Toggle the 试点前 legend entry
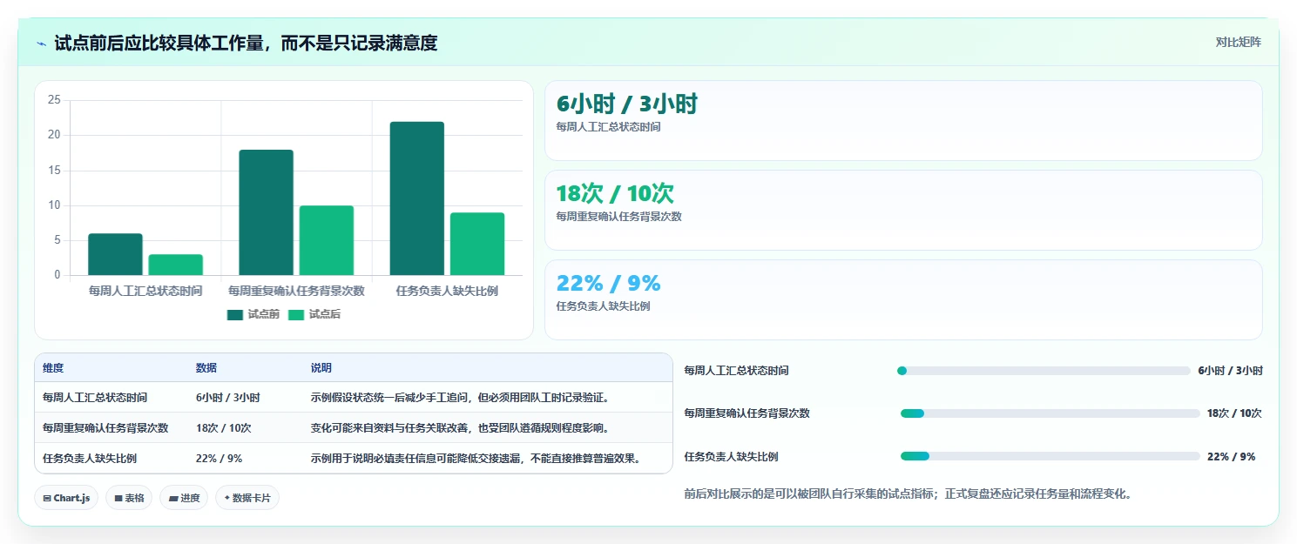This screenshot has height=544, width=1297. (253, 314)
